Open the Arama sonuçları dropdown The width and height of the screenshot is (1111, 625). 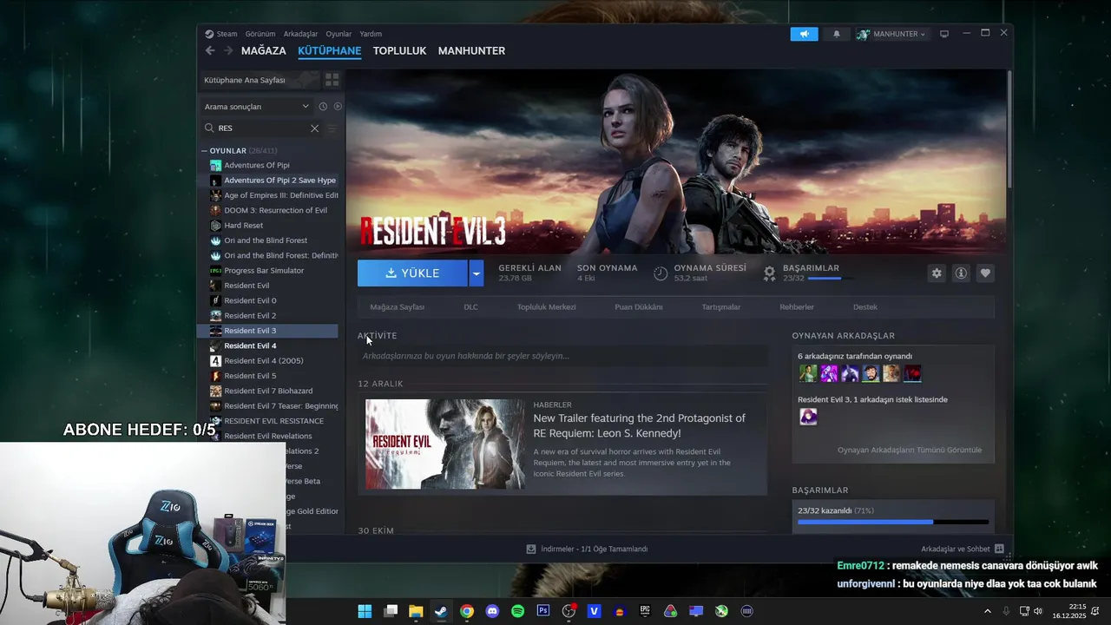point(256,107)
